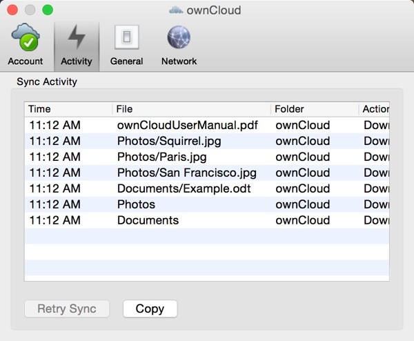
Task: Copy the sync activity list
Action: (150, 309)
